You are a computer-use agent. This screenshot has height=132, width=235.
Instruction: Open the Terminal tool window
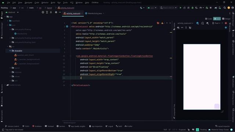point(49,126)
